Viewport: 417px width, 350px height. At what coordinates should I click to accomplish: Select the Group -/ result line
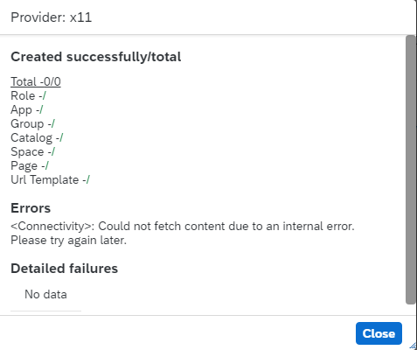[x=32, y=123]
